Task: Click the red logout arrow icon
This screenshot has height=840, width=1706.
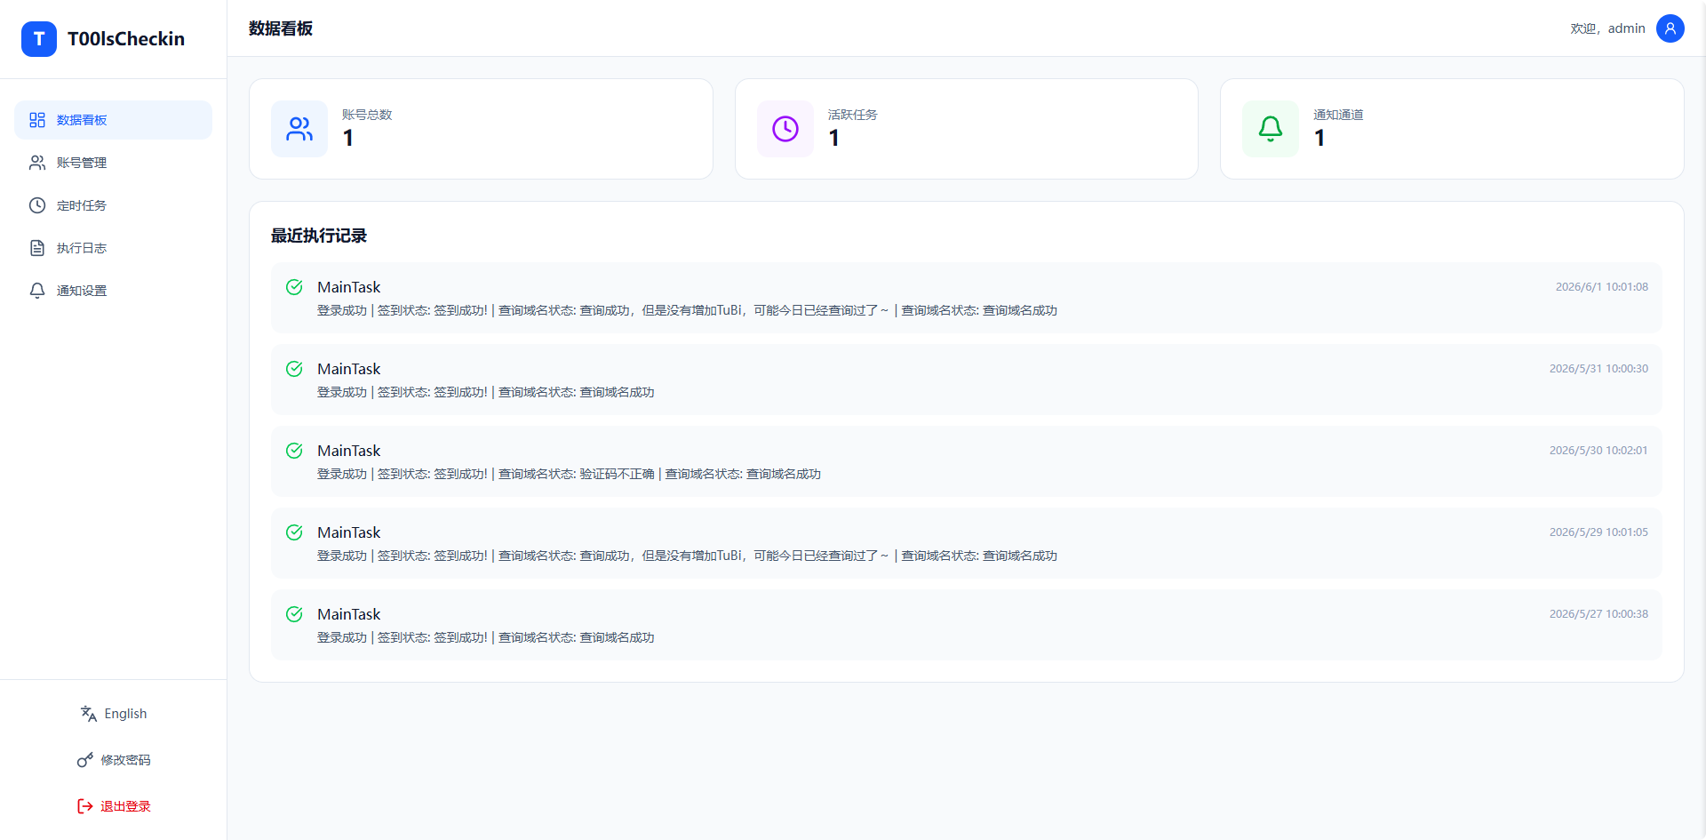Action: (85, 806)
